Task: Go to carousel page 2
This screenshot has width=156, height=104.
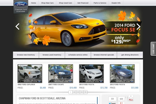Action: (74, 92)
